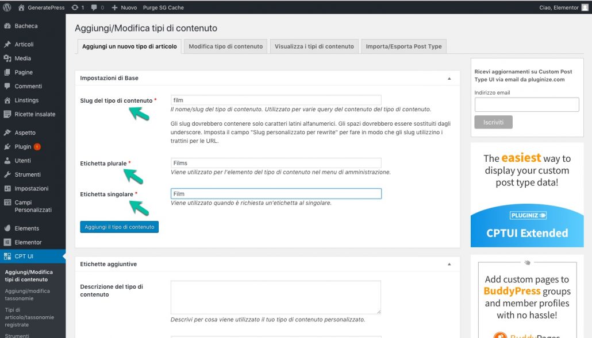The height and width of the screenshot is (338, 592).
Task: Click the Aggiungi il tipo di contenuto button
Action: tap(119, 227)
